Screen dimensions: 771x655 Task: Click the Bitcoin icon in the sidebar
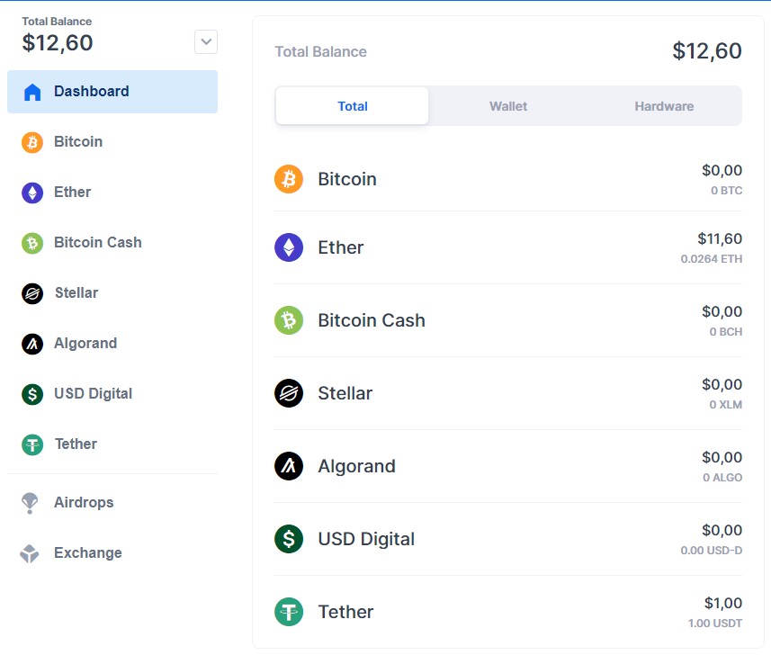tap(32, 142)
